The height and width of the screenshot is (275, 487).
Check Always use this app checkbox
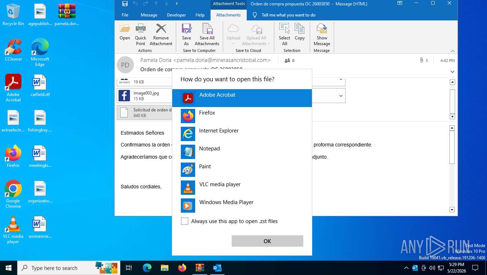184,221
